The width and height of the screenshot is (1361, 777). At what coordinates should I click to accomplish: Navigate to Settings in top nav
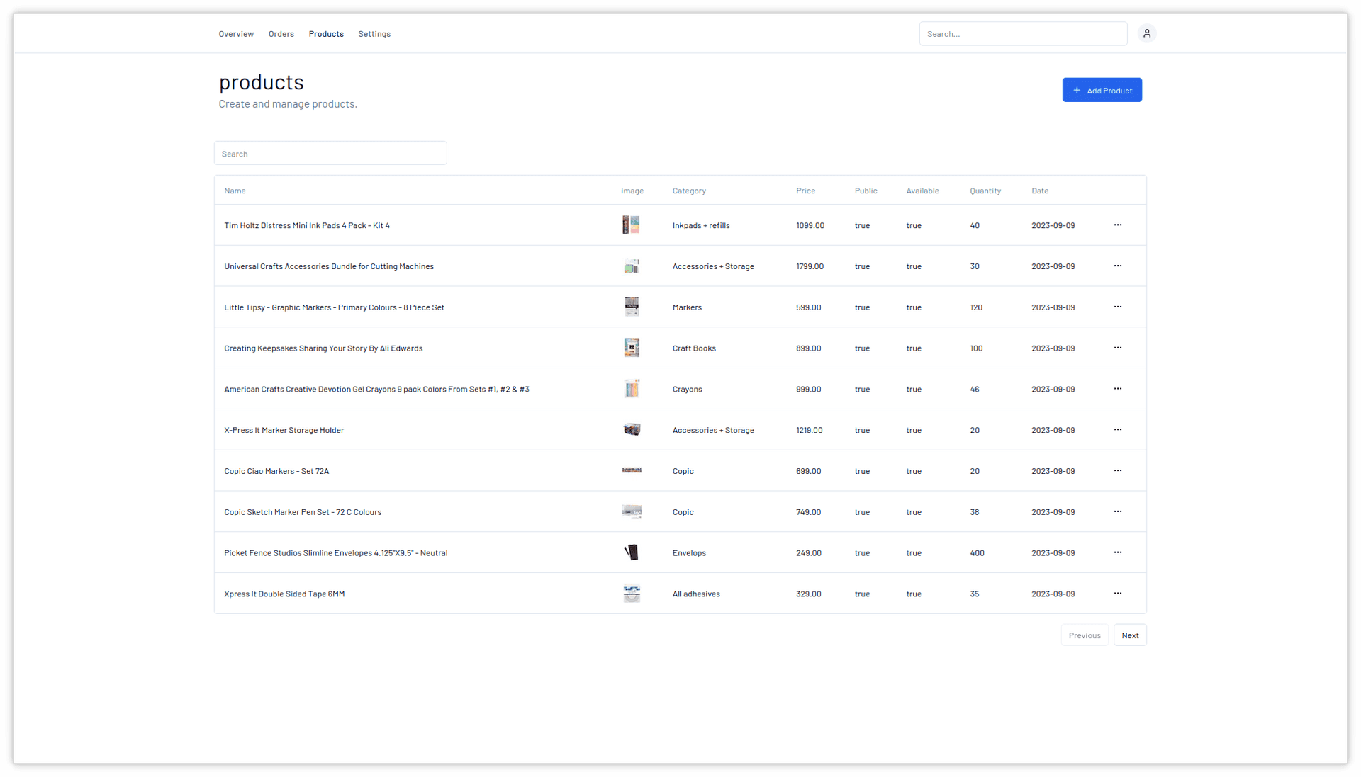click(x=374, y=34)
